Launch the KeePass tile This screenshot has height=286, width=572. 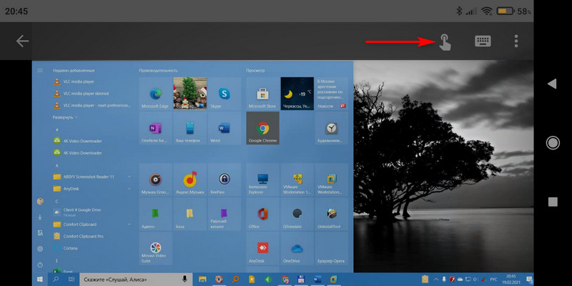point(225,180)
